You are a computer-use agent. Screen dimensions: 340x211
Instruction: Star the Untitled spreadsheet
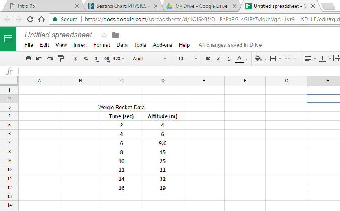(x=104, y=35)
